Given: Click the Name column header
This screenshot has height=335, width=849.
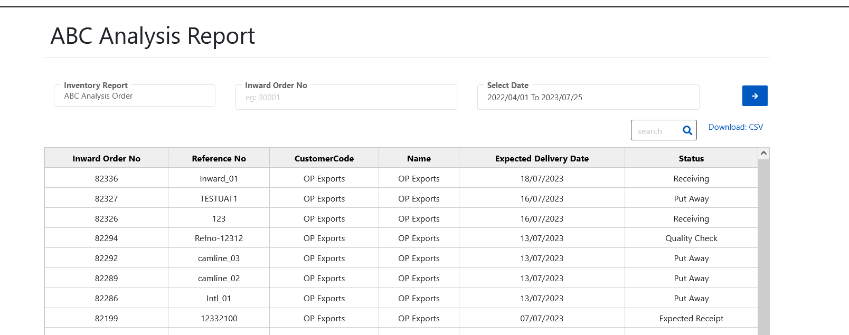Looking at the screenshot, I should [419, 159].
